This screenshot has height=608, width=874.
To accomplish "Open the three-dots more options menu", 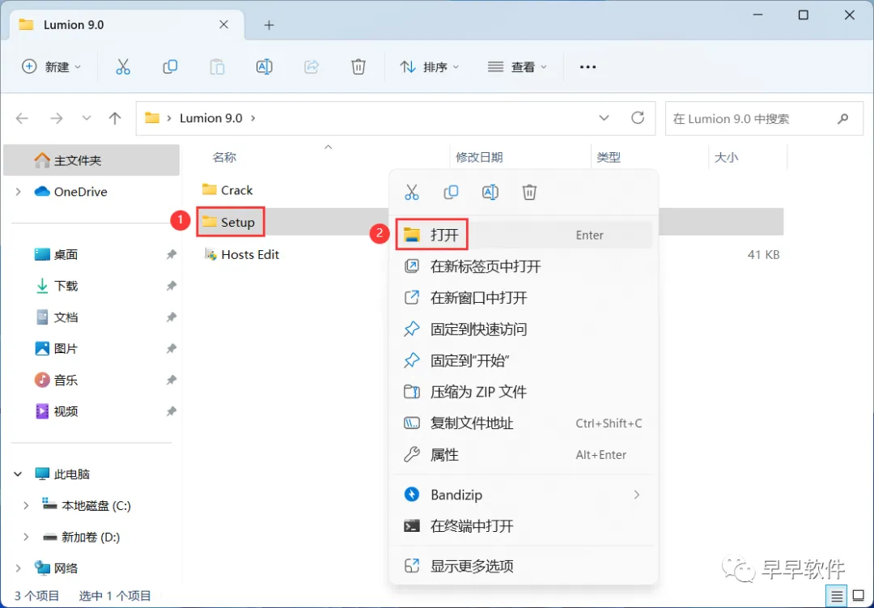I will coord(588,67).
